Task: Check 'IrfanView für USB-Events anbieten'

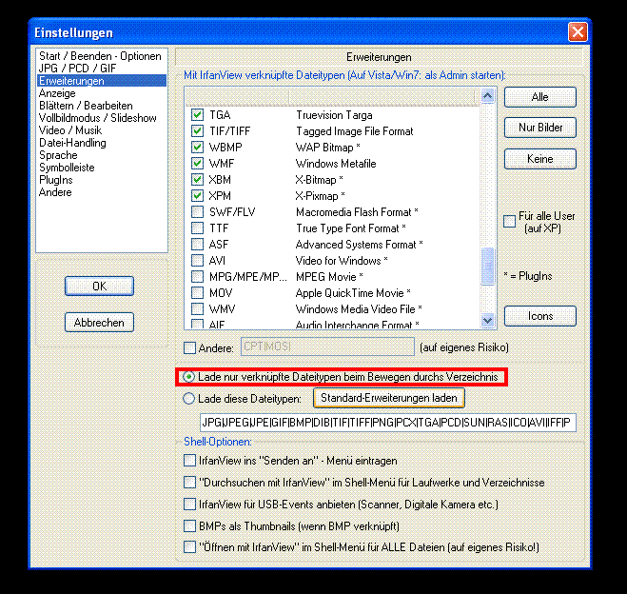Action: (x=189, y=504)
